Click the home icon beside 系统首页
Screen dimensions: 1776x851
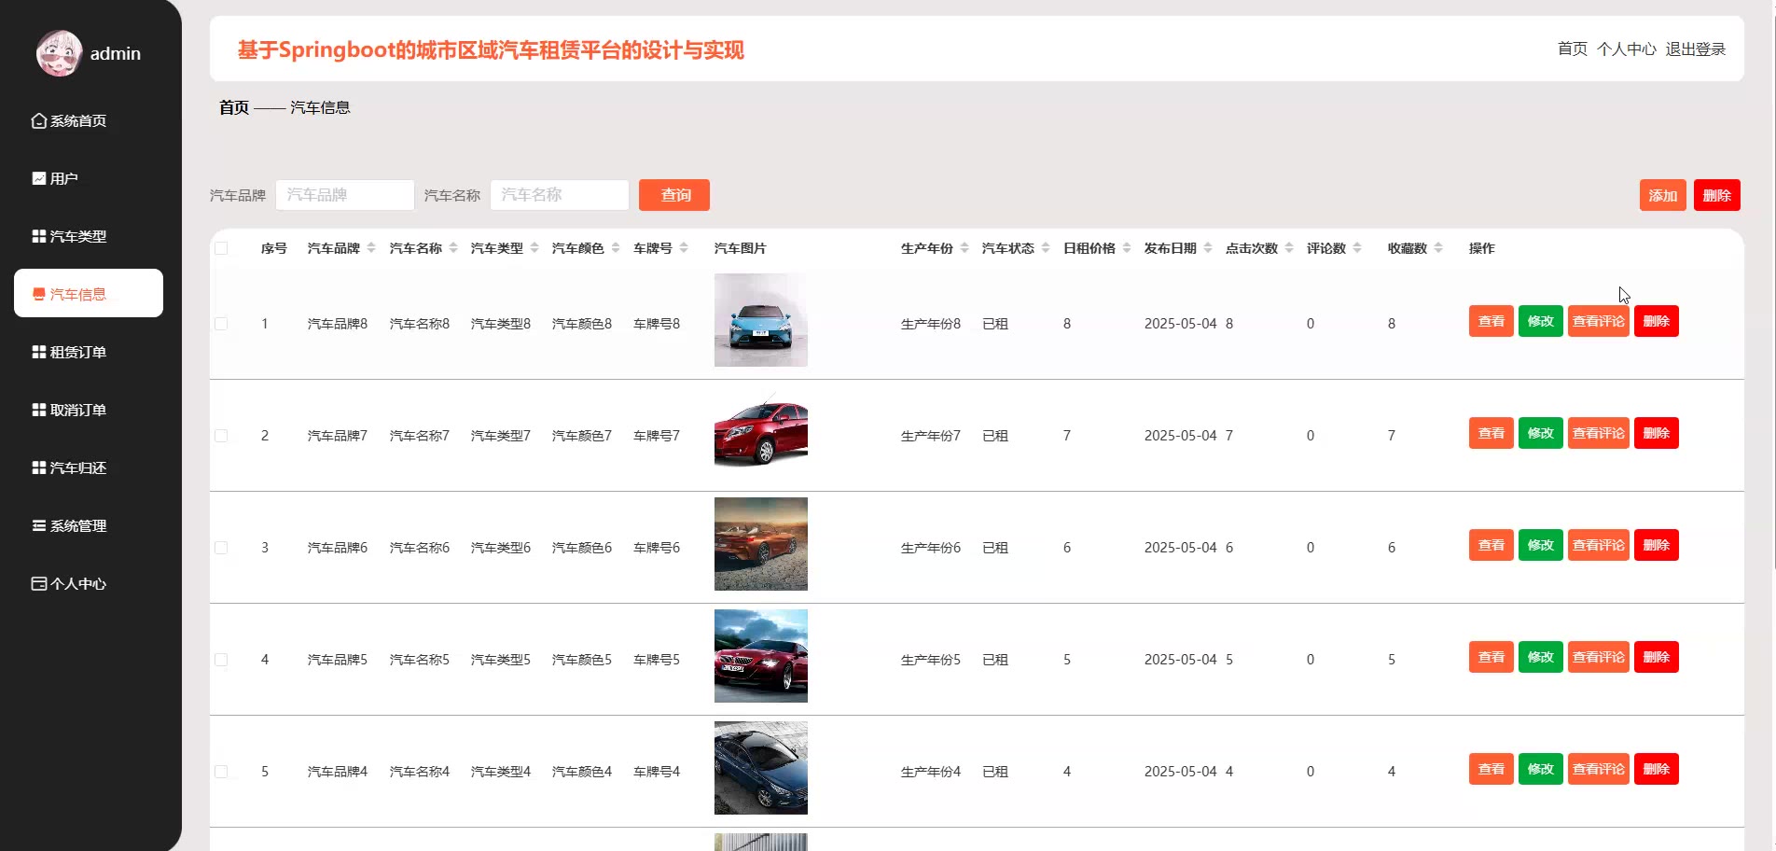pyautogui.click(x=39, y=121)
